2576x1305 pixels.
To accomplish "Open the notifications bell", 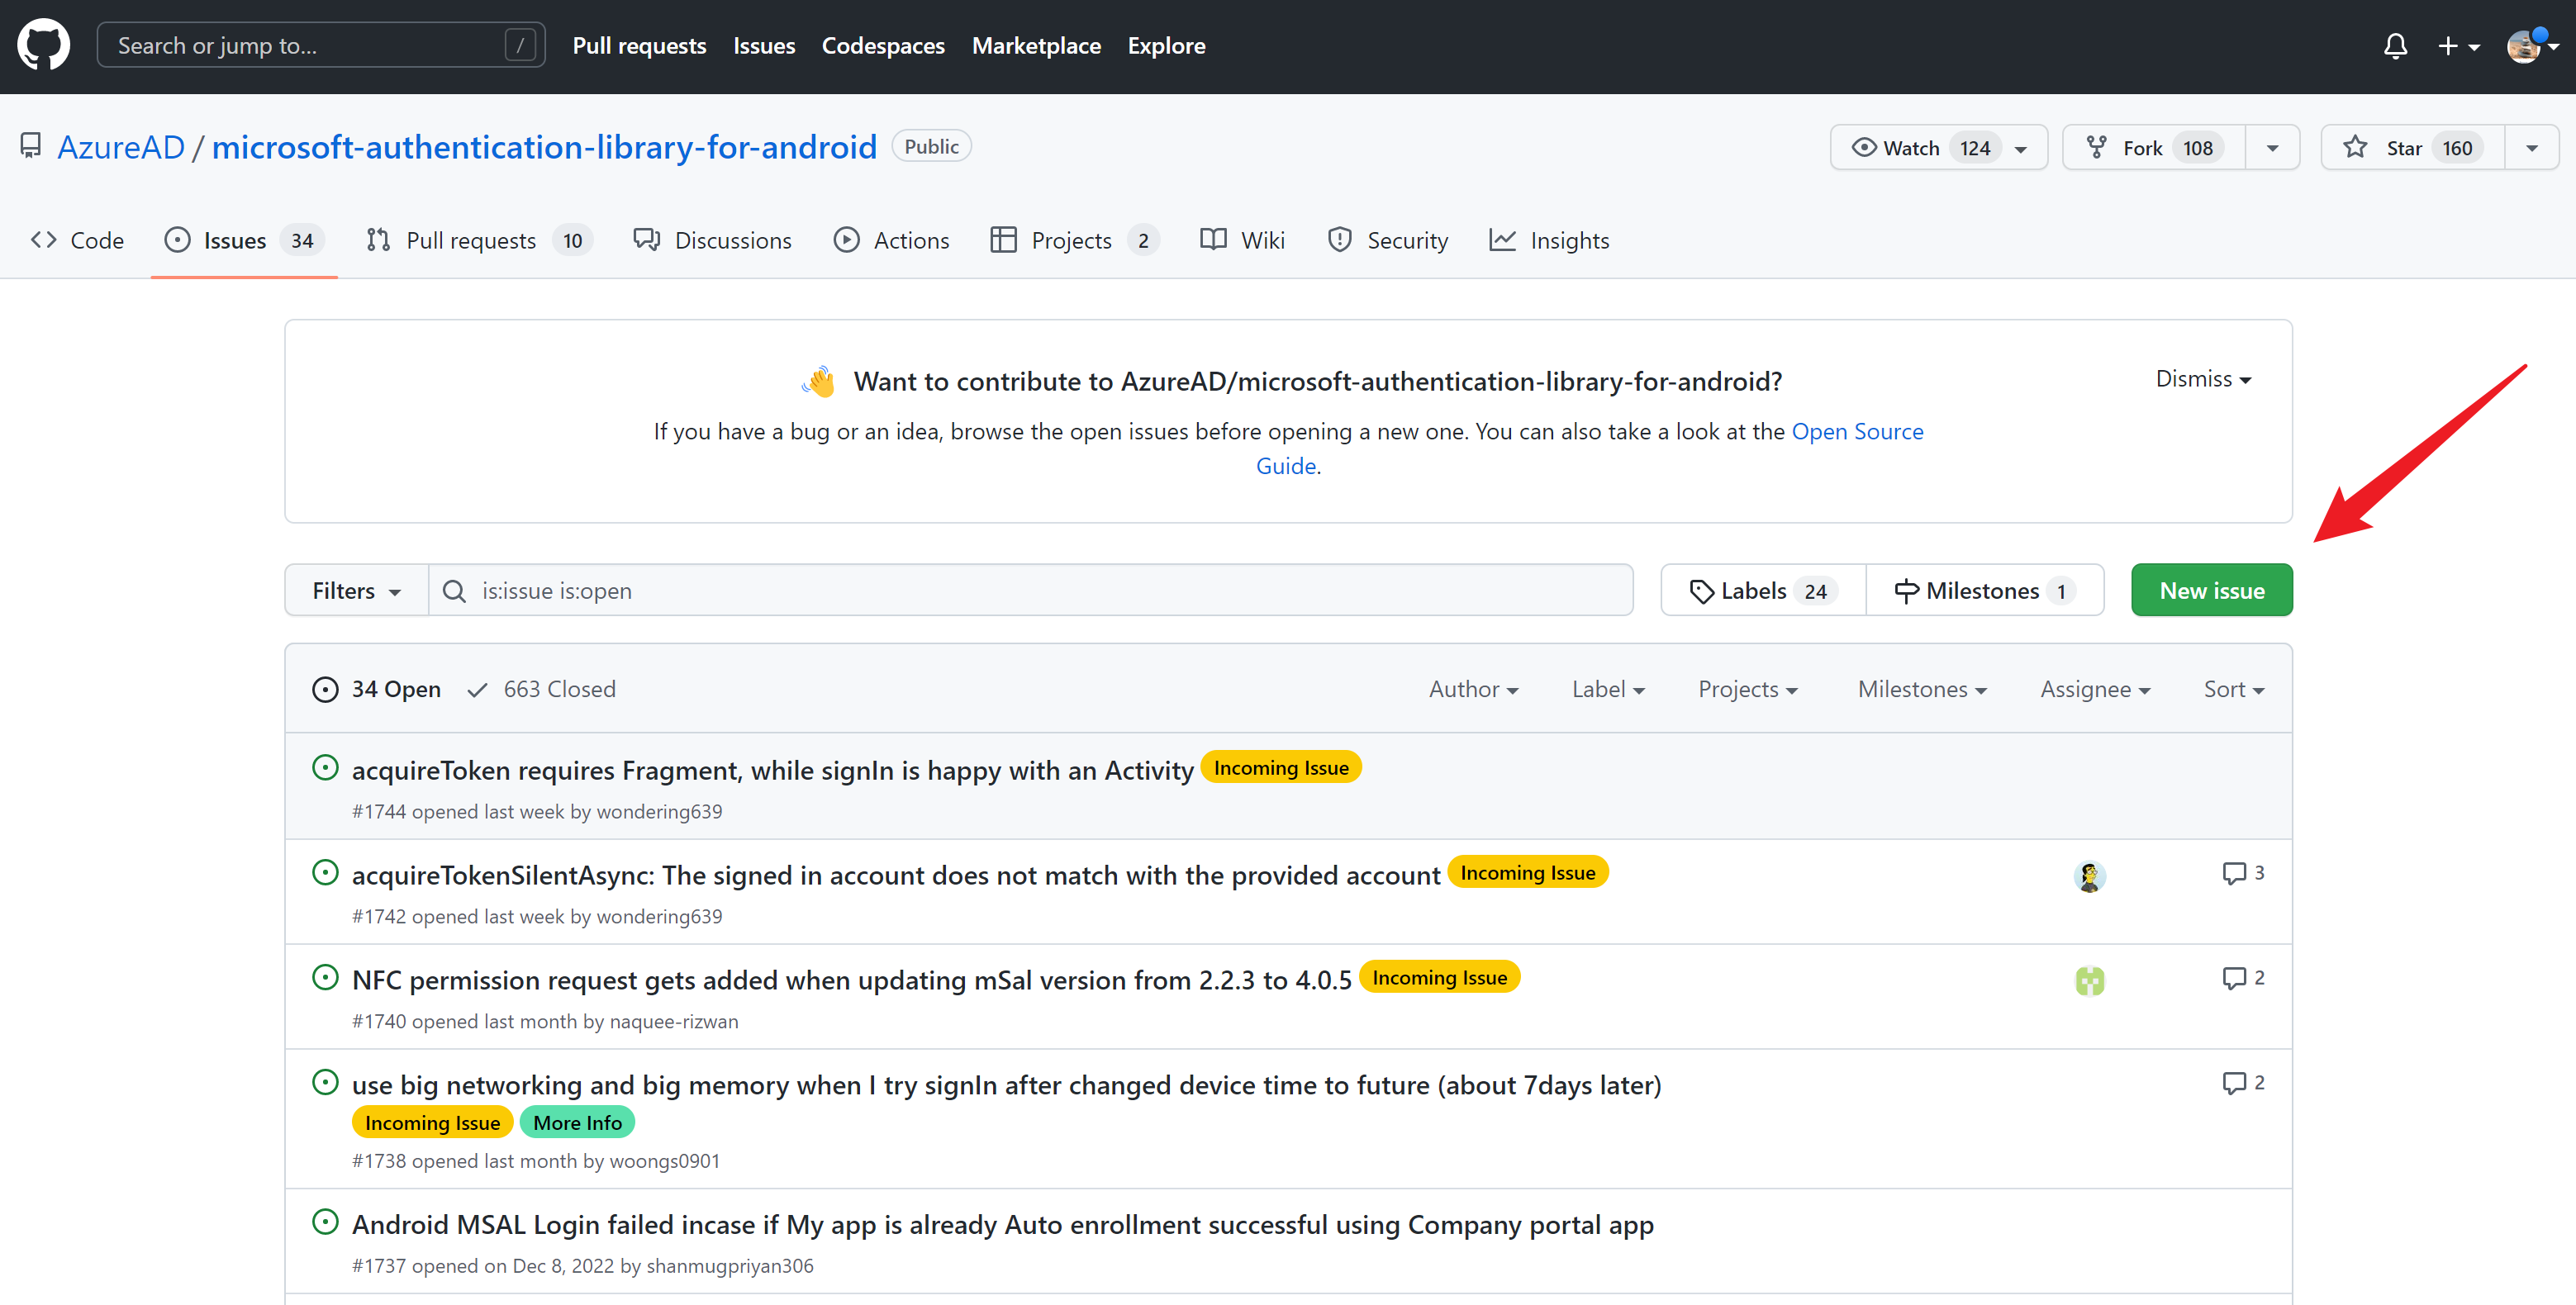I will 2395,46.
